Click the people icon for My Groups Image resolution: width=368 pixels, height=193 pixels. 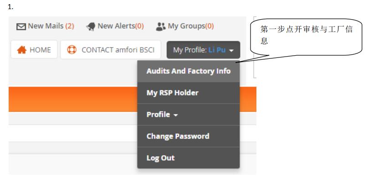(x=161, y=26)
